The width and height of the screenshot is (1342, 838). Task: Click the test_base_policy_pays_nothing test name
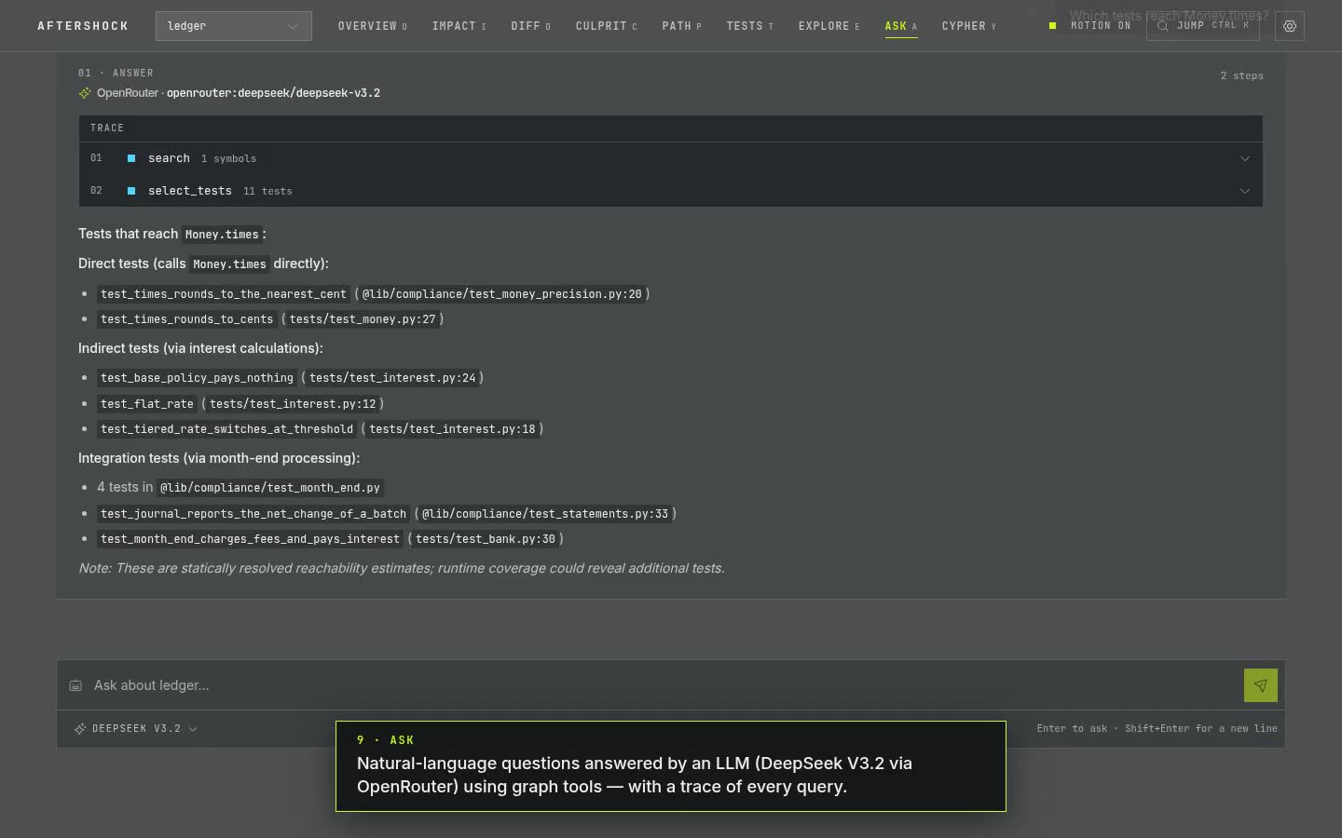(x=197, y=378)
